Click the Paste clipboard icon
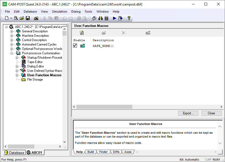The height and width of the screenshot is (162, 225). click(x=57, y=18)
